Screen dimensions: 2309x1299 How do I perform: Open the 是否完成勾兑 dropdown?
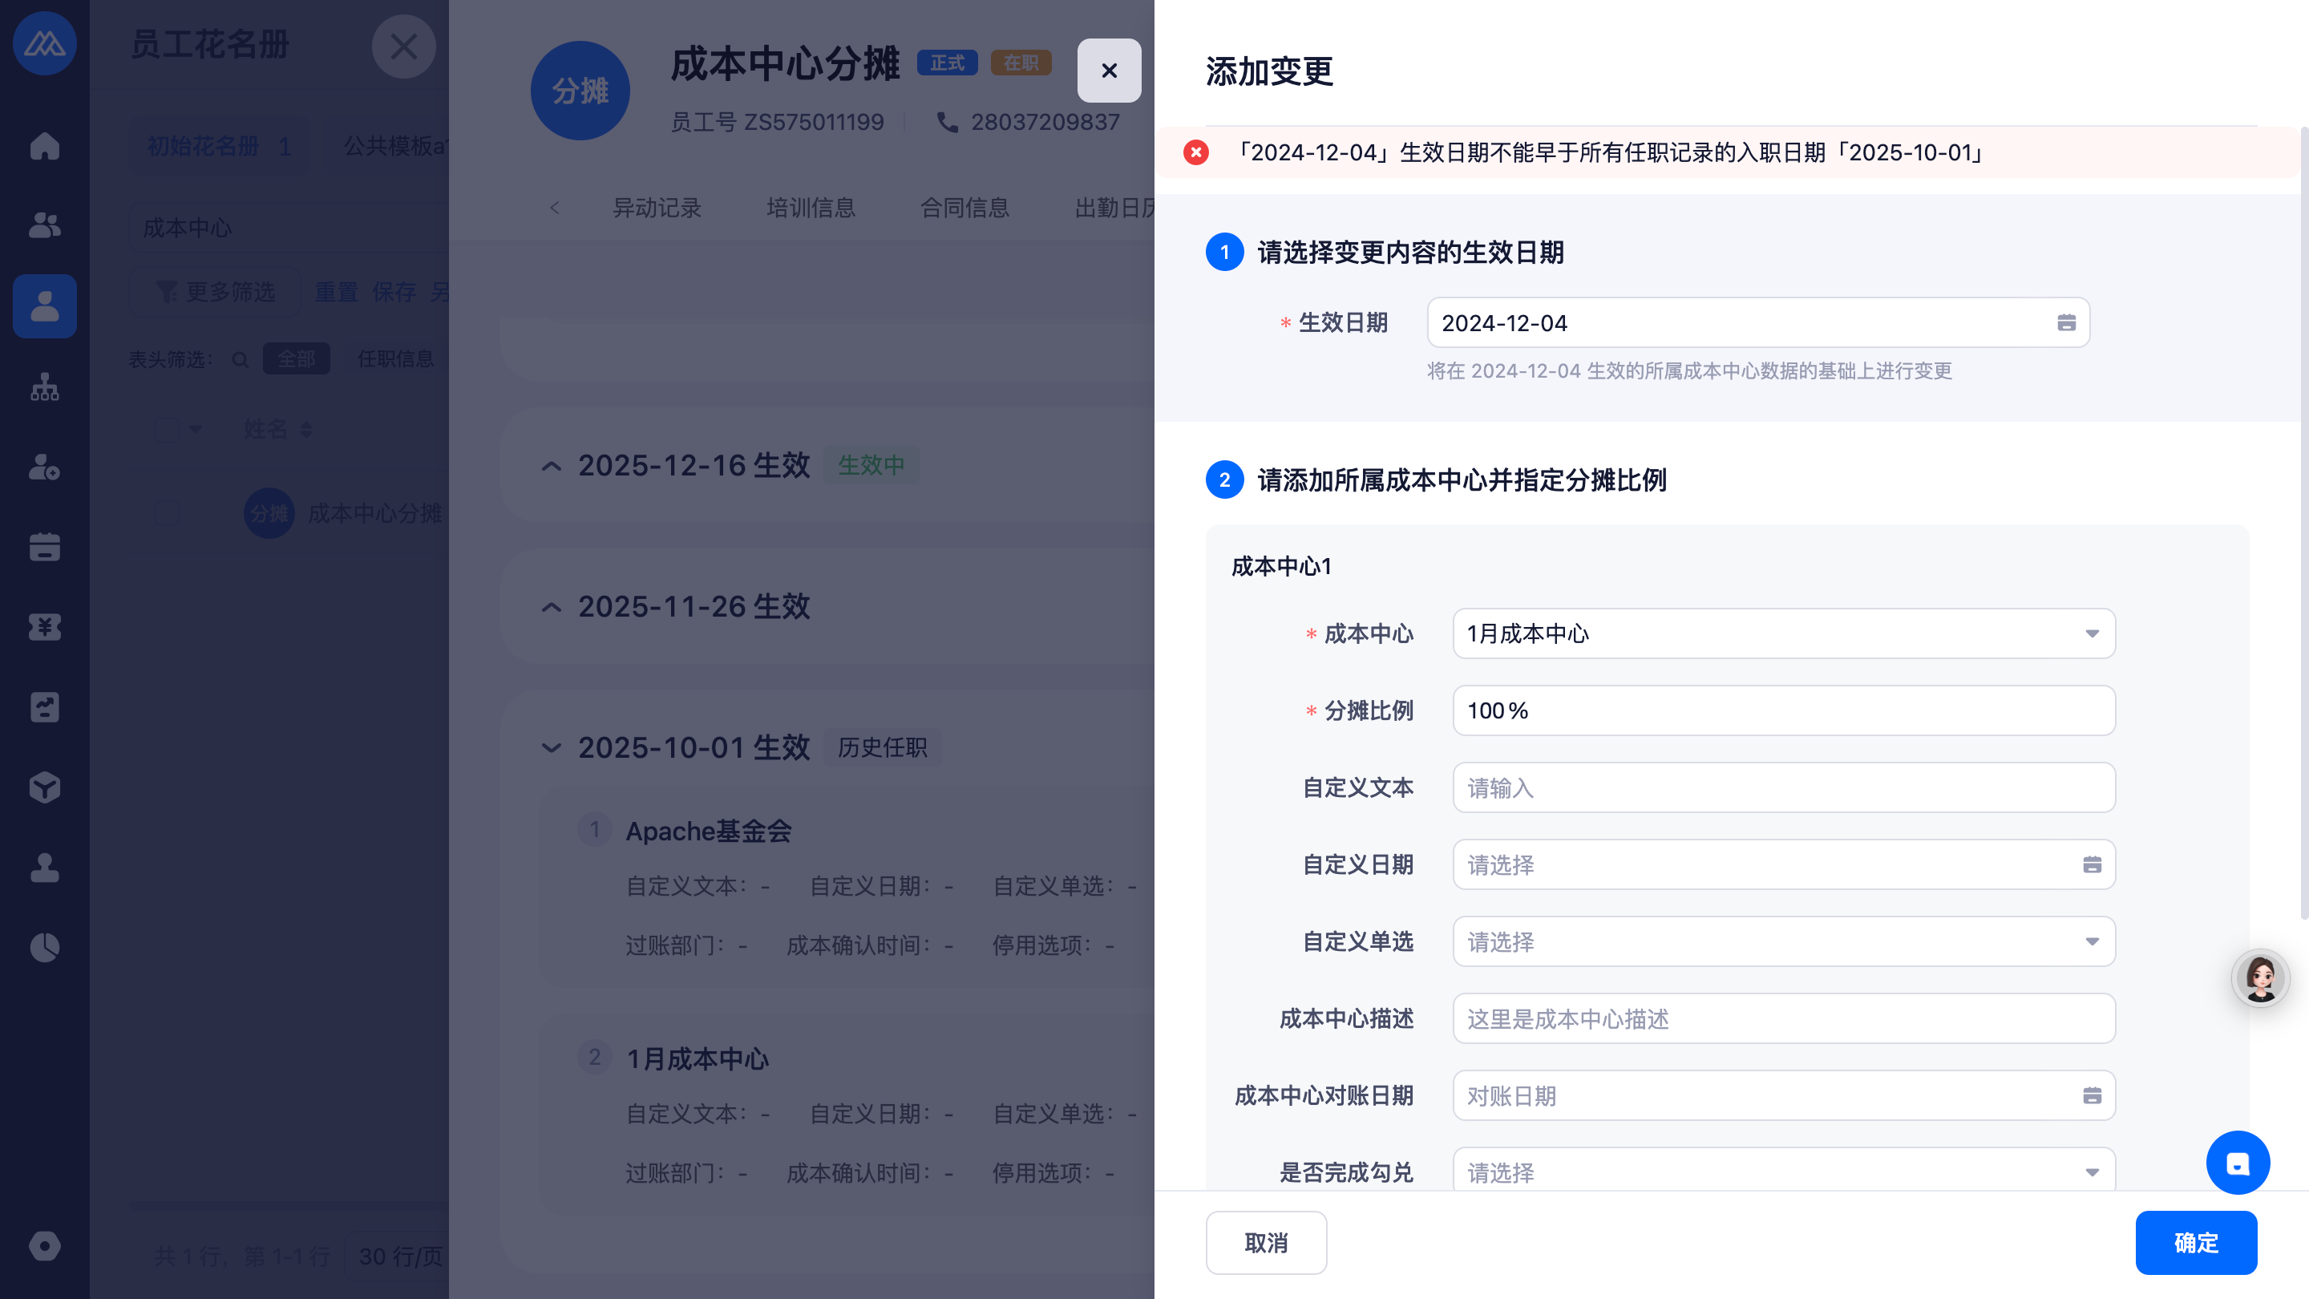1783,1171
